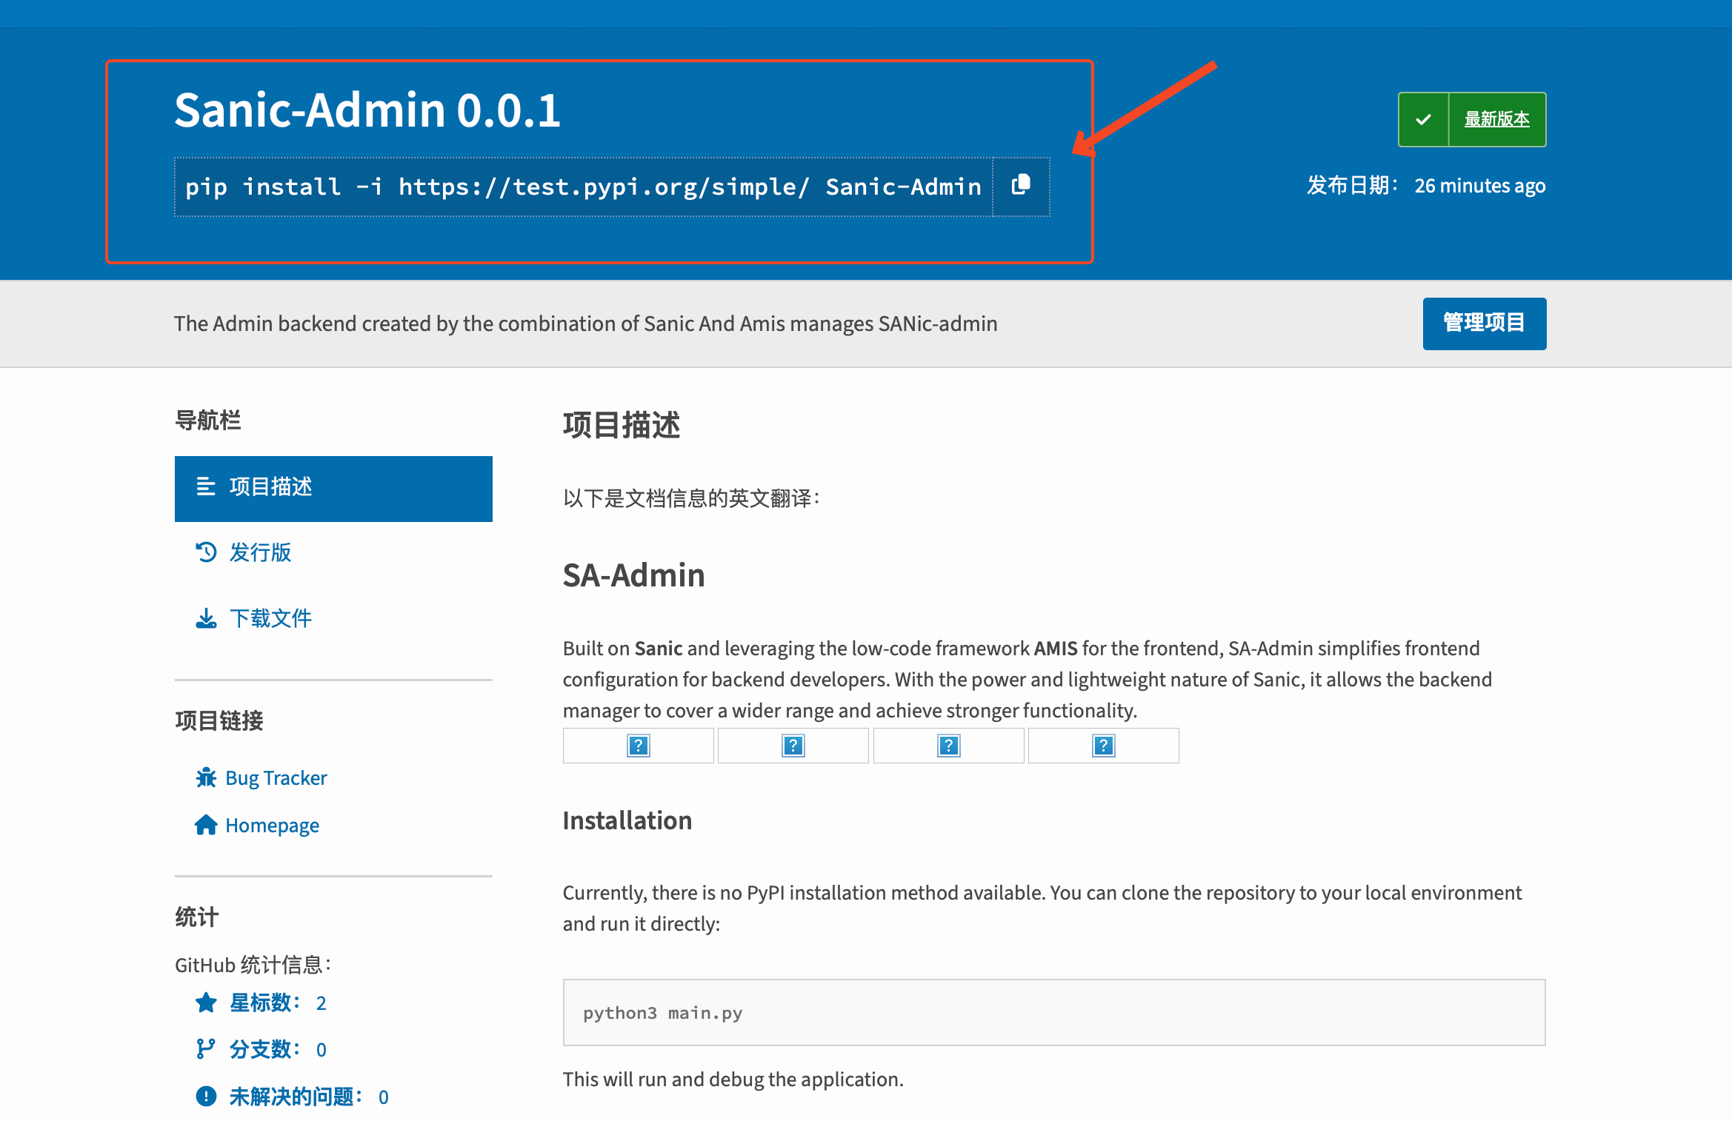The height and width of the screenshot is (1121, 1732).
Task: Click the fork branch icon for 分支数
Action: pos(206,1049)
